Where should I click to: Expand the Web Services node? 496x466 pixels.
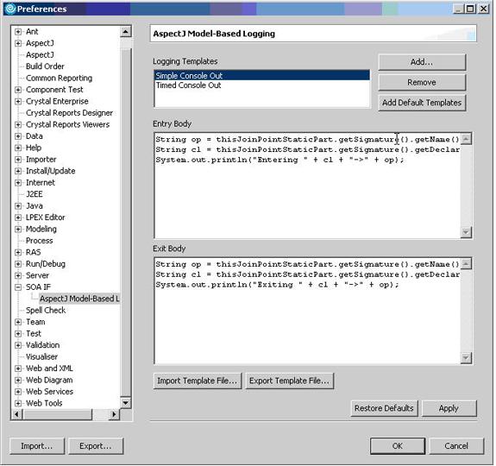pyautogui.click(x=18, y=393)
